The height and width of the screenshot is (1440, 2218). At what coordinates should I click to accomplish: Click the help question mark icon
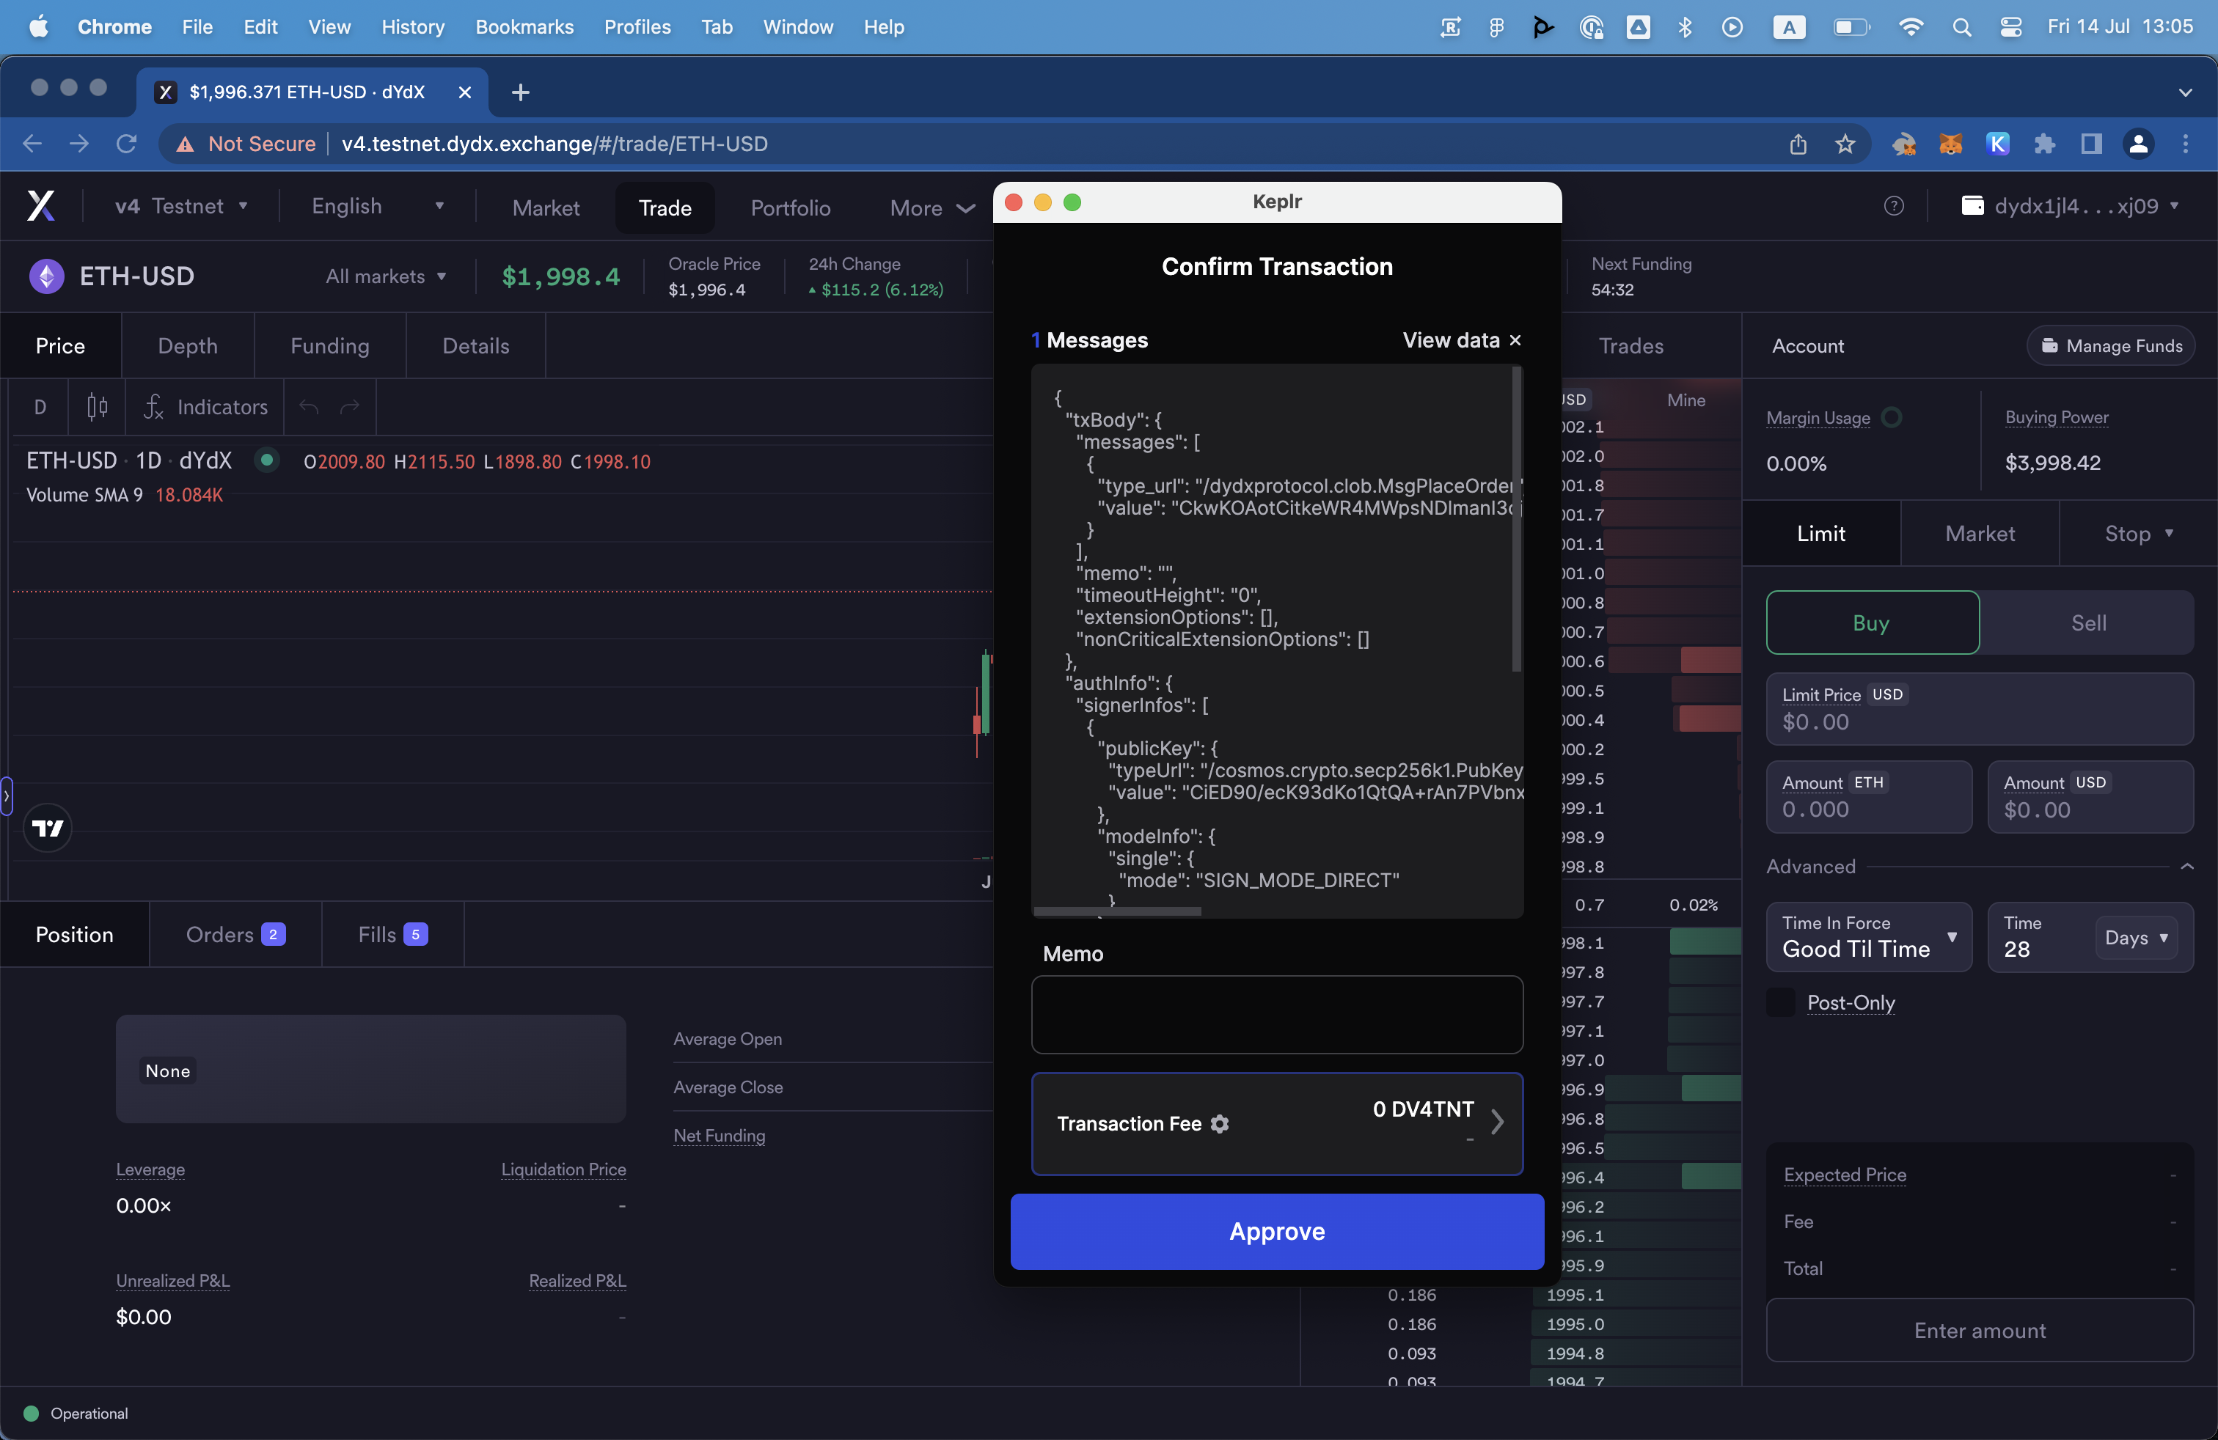(x=1895, y=206)
